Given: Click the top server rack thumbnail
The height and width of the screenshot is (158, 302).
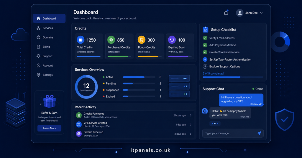Looking at the screenshot, I should 179,78.
